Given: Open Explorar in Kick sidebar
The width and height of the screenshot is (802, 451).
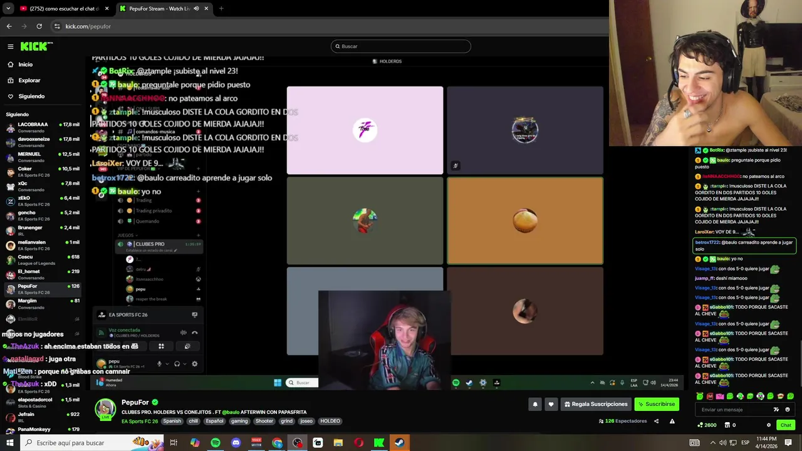Looking at the screenshot, I should coord(29,80).
